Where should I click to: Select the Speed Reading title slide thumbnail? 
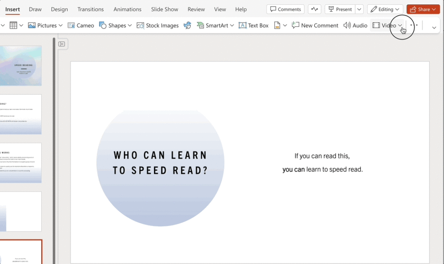tap(21, 66)
